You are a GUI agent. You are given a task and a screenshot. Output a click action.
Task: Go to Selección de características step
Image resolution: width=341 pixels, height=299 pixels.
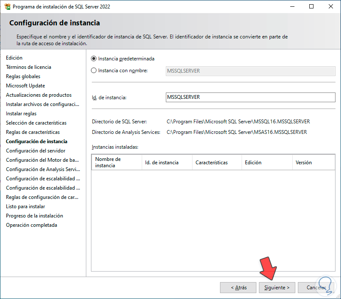tap(36, 123)
